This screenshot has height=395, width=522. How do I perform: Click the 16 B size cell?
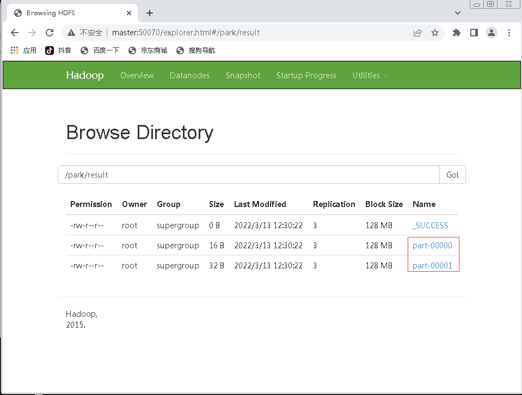(x=217, y=246)
